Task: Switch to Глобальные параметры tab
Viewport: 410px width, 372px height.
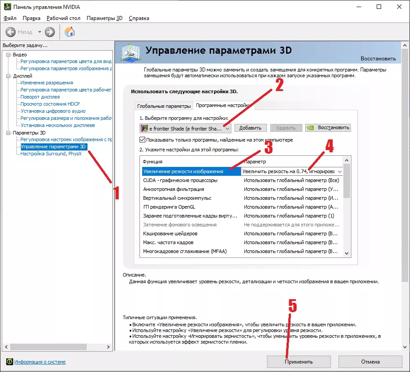Action: pos(164,106)
